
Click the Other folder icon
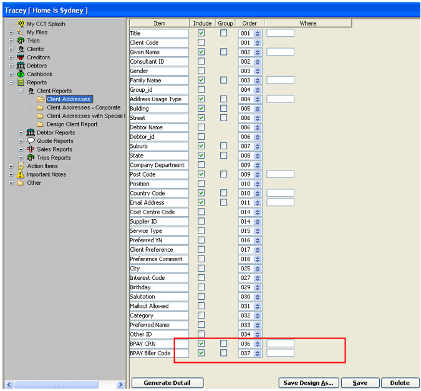20,182
